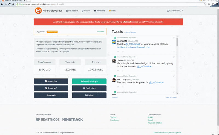Image resolution: width=219 pixels, height=135 pixels.
Task: Like Tim's tweet with the heart icon
Action: [x=118, y=87]
